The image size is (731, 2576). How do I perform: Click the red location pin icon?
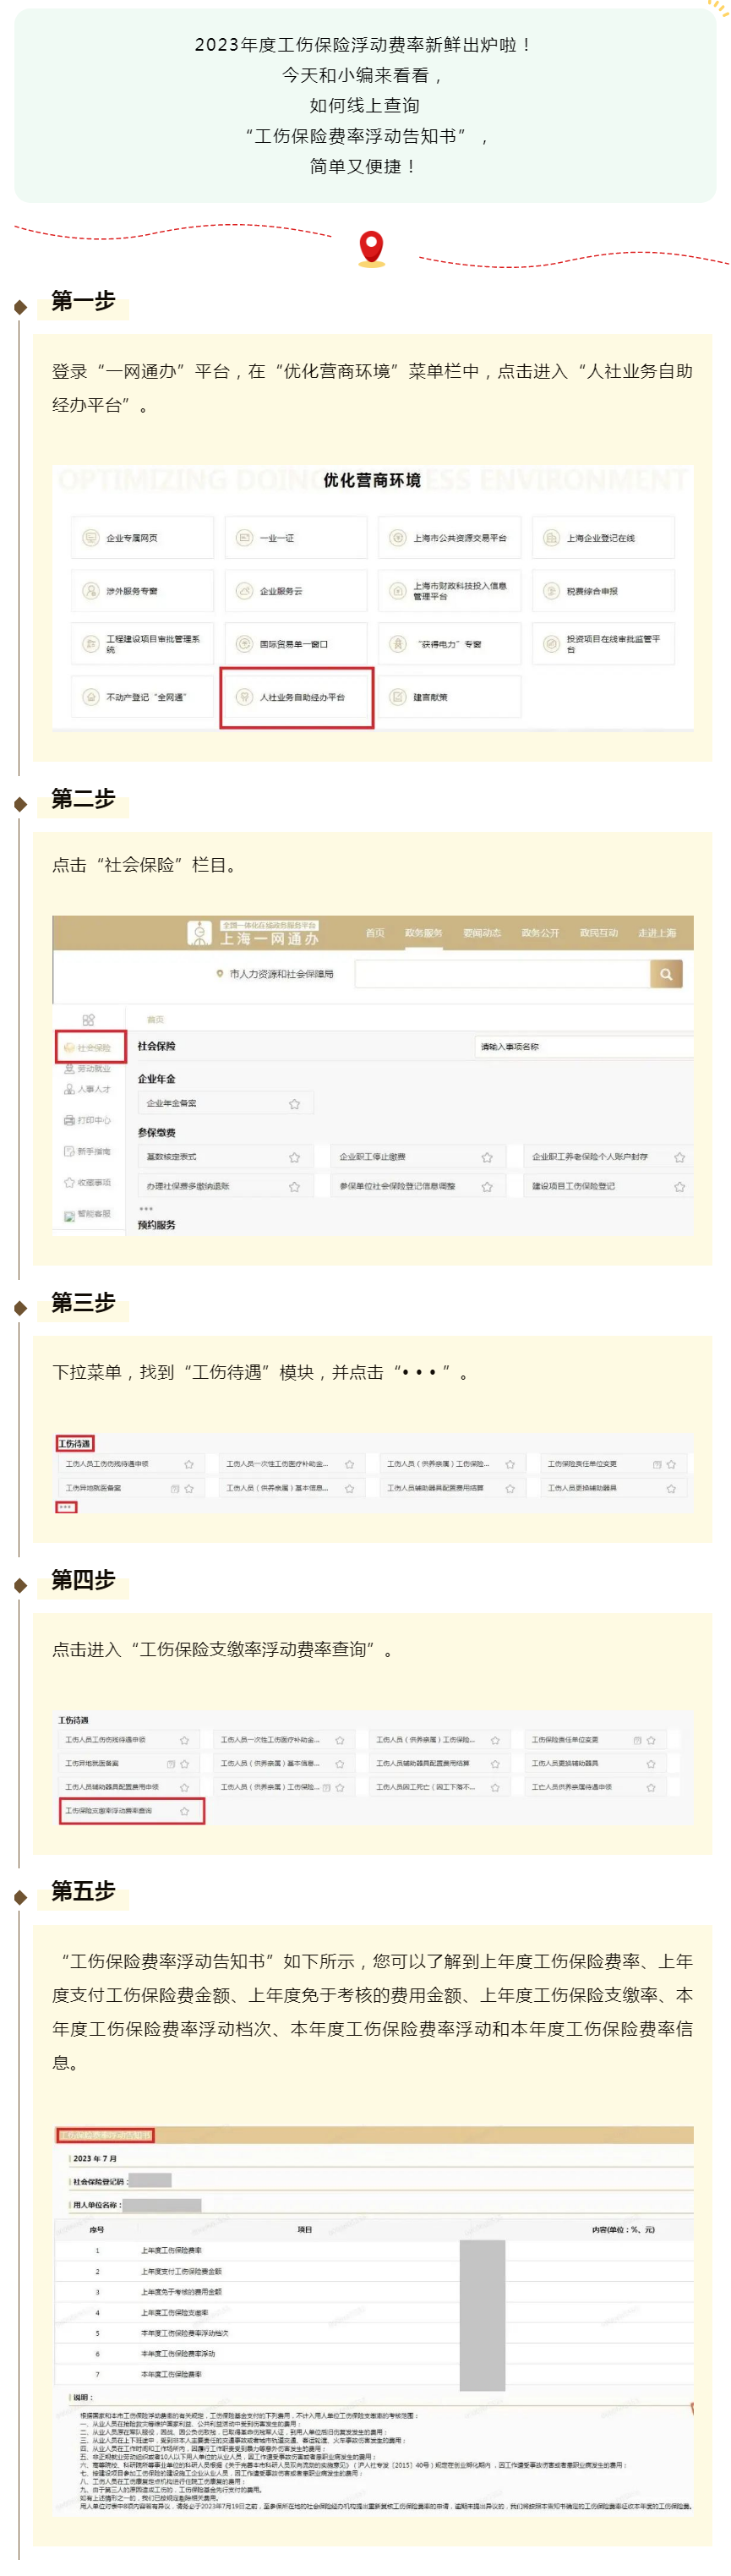point(371,247)
